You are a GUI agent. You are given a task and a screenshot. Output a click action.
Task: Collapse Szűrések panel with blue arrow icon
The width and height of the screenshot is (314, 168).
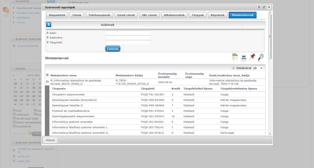click(49, 24)
